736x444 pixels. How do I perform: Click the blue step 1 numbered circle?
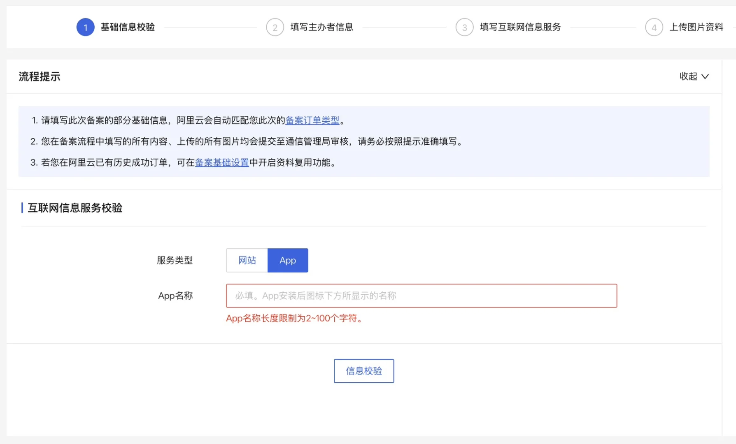85,27
